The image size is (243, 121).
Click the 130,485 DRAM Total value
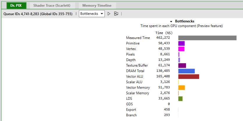pos(163,71)
